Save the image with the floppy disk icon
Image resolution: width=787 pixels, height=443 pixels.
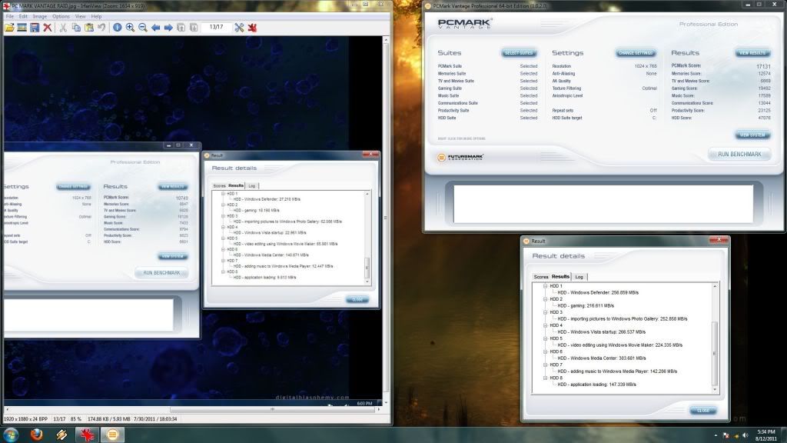coord(34,28)
